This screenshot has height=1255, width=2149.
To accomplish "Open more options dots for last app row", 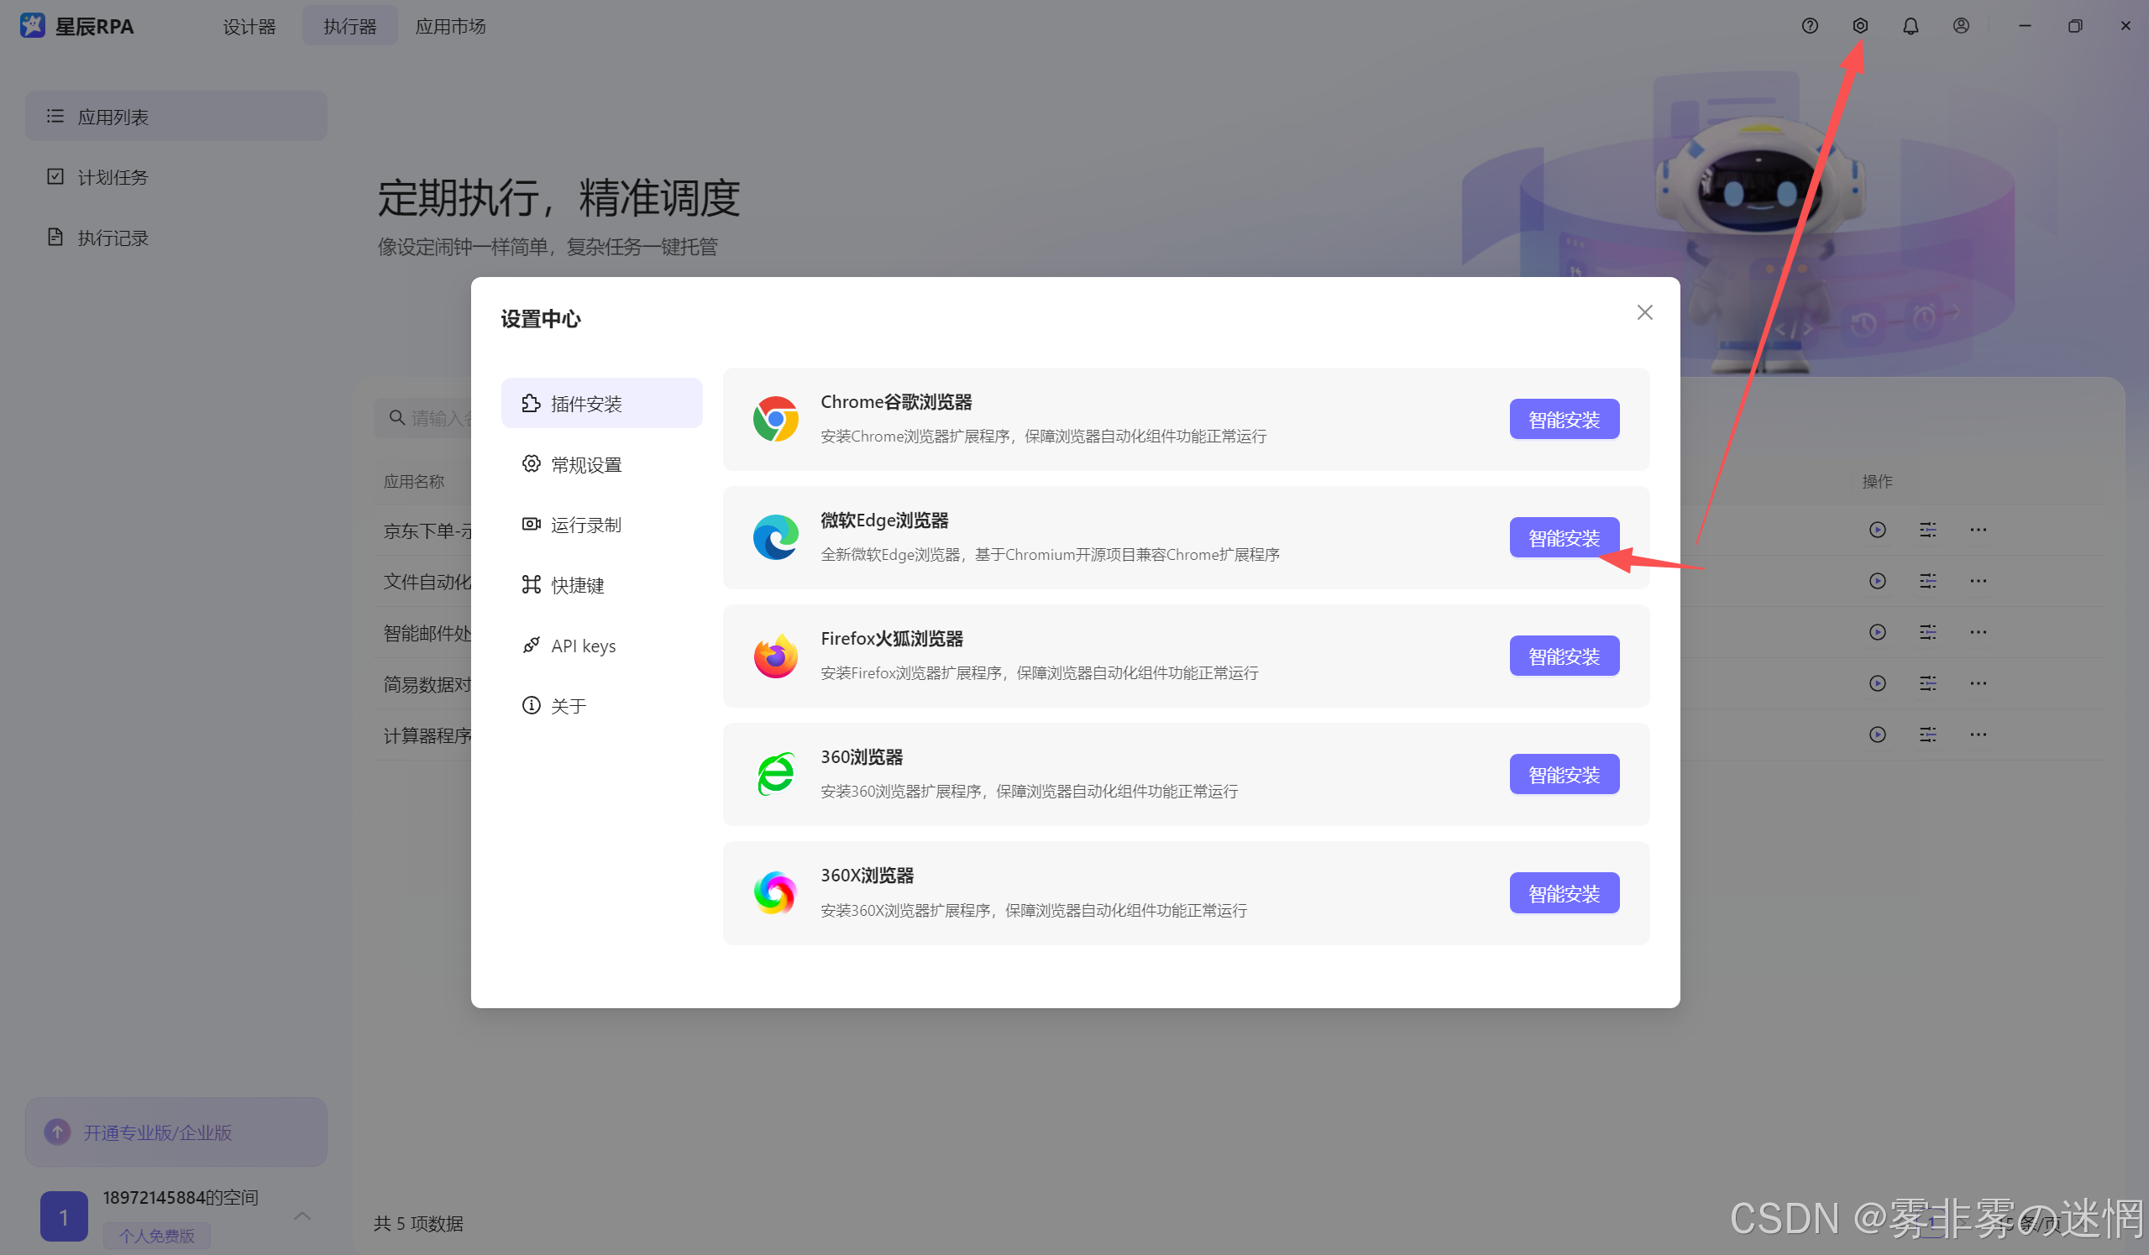I will click(x=1978, y=734).
